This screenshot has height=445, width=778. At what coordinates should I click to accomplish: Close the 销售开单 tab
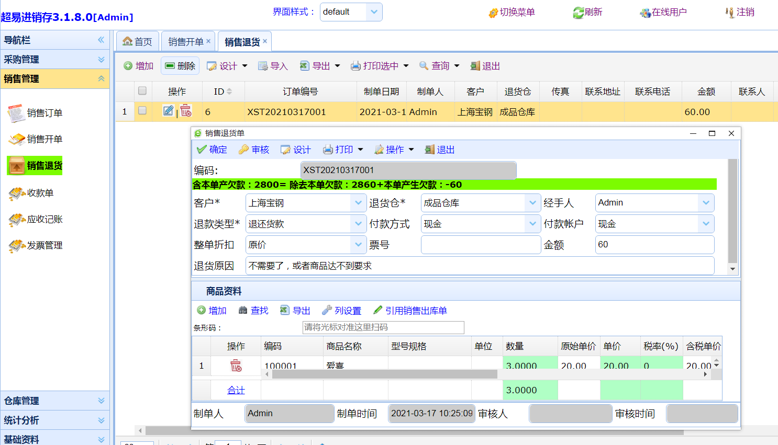(208, 41)
